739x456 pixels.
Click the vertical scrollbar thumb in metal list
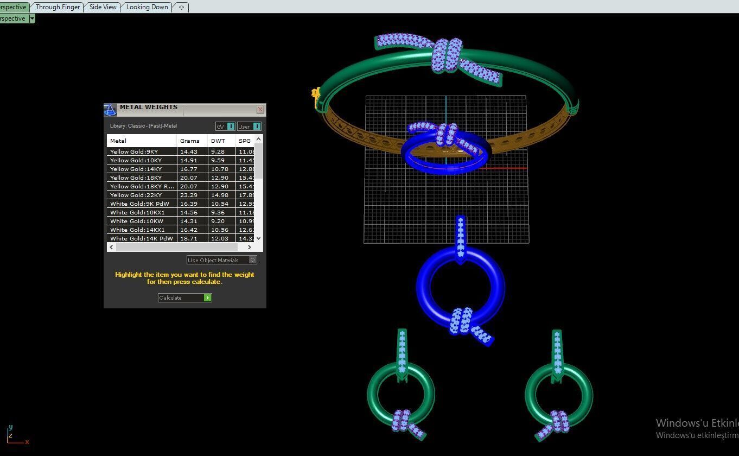click(x=259, y=161)
